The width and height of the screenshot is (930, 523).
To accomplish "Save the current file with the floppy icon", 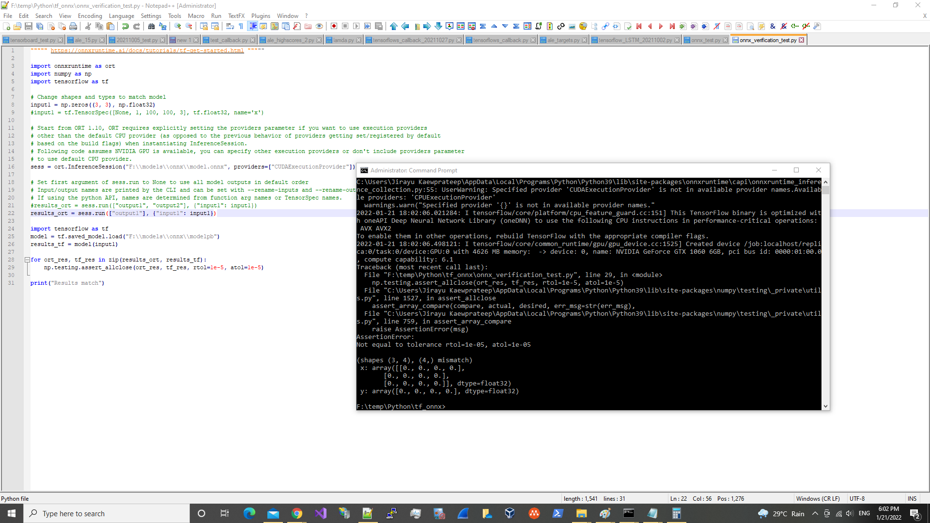I will point(29,26).
